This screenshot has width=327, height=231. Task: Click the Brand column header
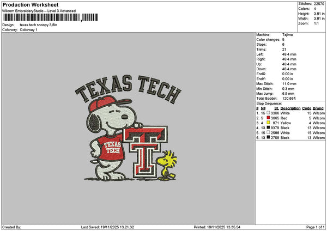[x=318, y=108]
